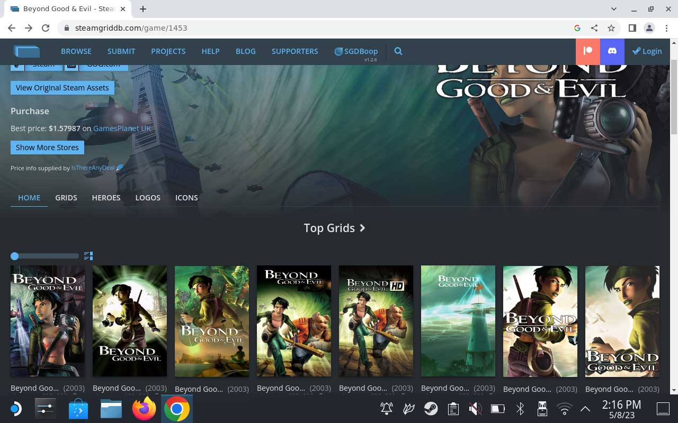Open the Wi-Fi network tray icon
The image size is (678, 423).
coord(565,409)
